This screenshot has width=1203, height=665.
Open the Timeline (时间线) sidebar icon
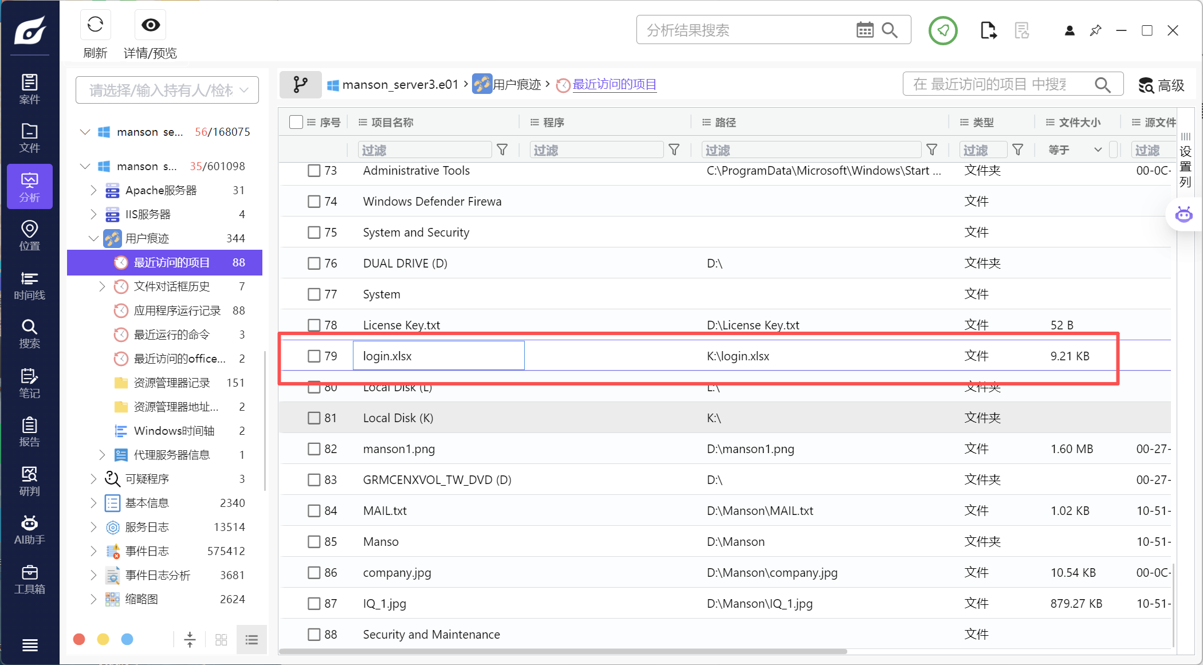(29, 285)
